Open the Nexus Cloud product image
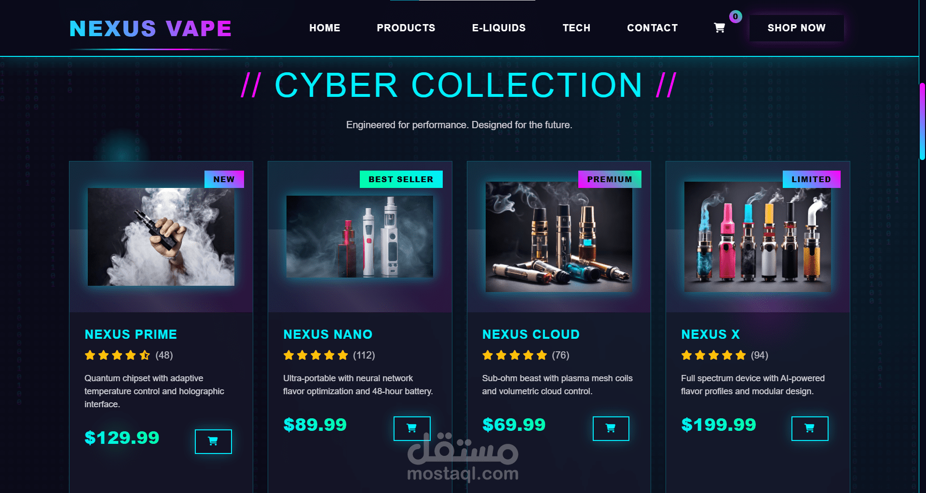Image resolution: width=926 pixels, height=493 pixels. (559, 237)
